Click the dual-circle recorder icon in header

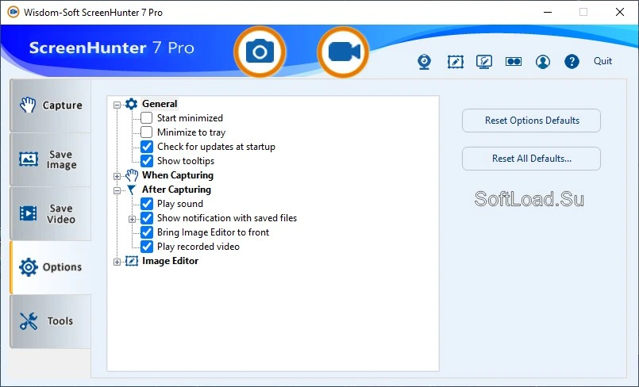click(514, 61)
